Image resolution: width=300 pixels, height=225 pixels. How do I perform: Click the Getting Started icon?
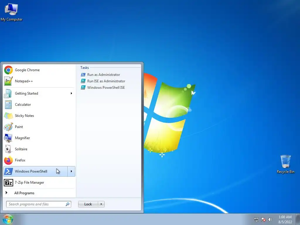coord(8,93)
